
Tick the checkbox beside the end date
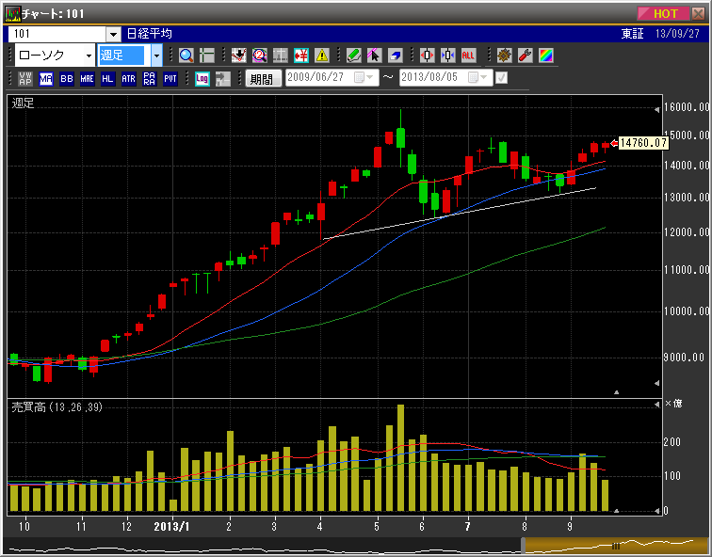click(x=502, y=78)
